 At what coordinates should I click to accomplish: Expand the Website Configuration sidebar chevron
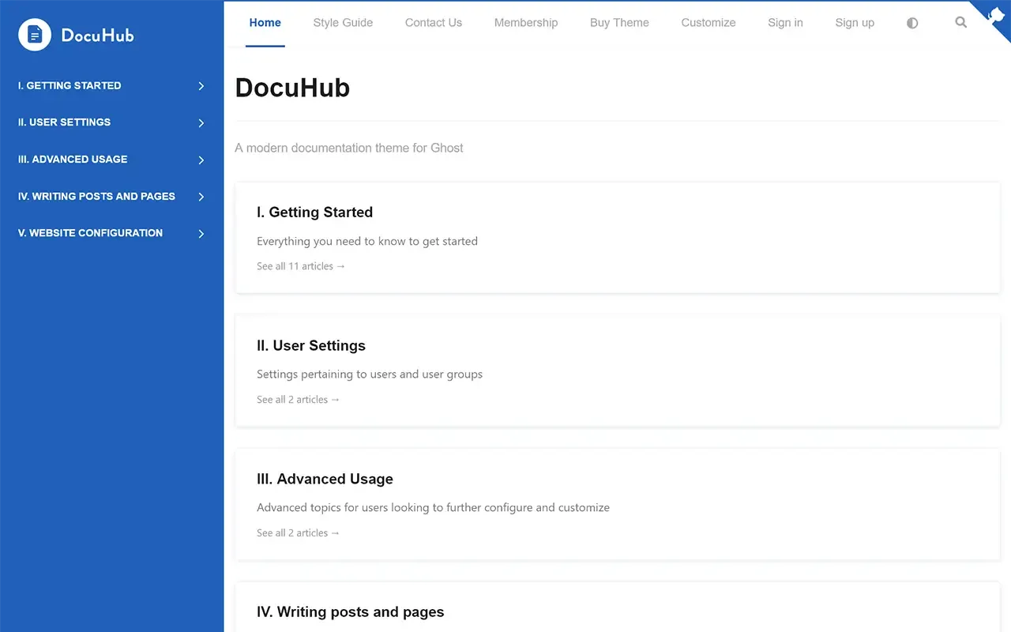[201, 234]
